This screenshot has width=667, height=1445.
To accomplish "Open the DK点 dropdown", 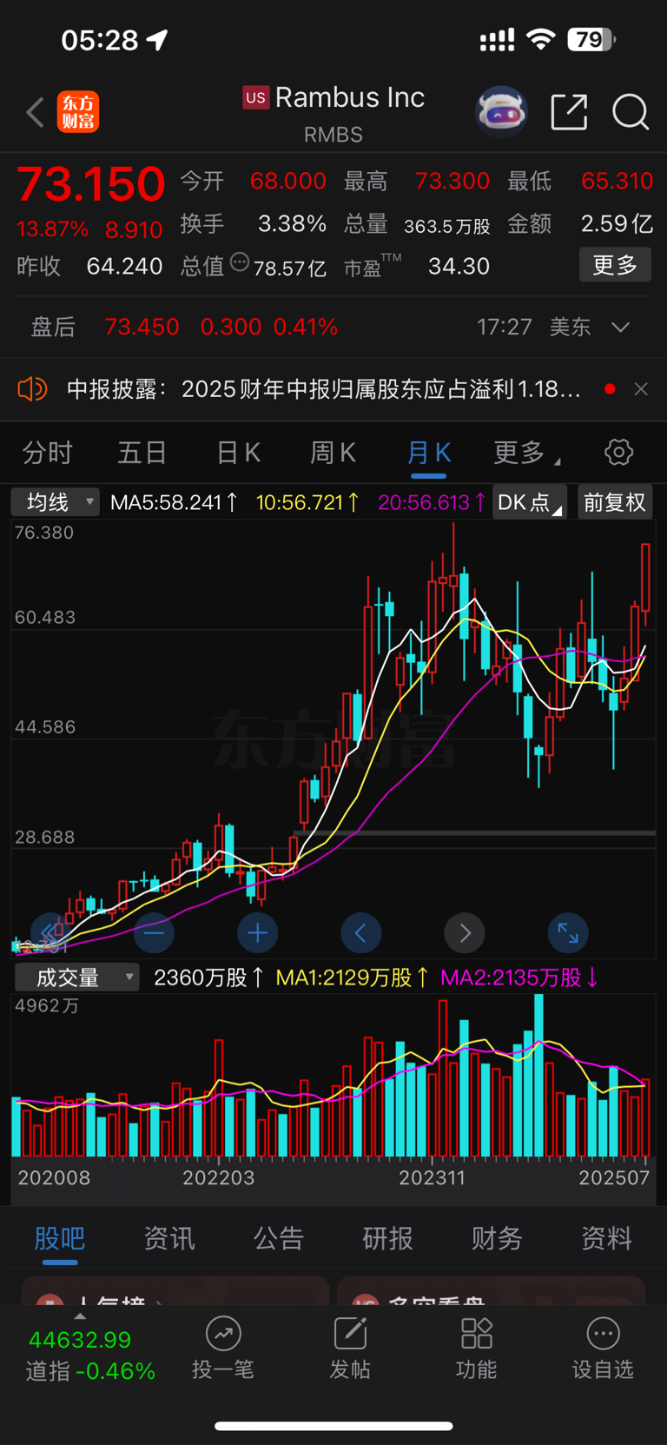I will tap(529, 502).
